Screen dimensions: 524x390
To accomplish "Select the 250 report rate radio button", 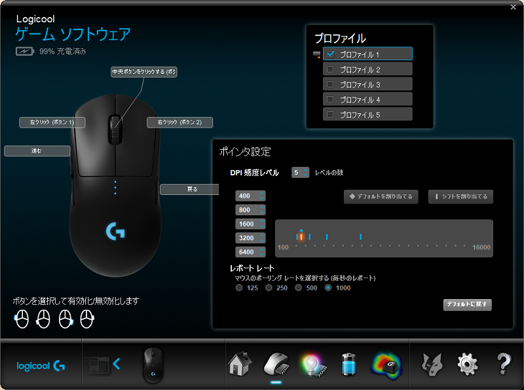I will tap(269, 287).
